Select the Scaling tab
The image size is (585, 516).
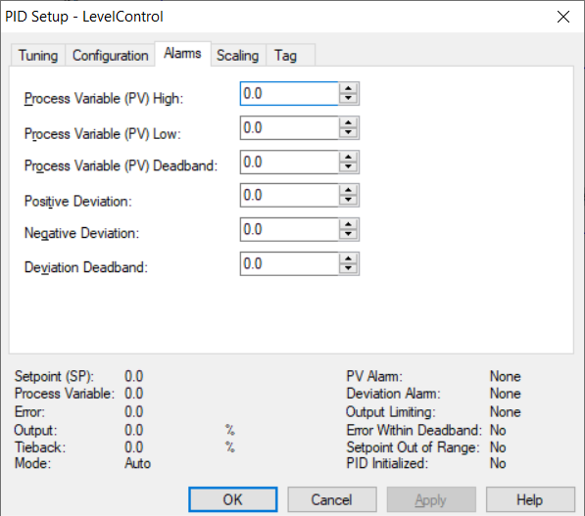point(238,56)
